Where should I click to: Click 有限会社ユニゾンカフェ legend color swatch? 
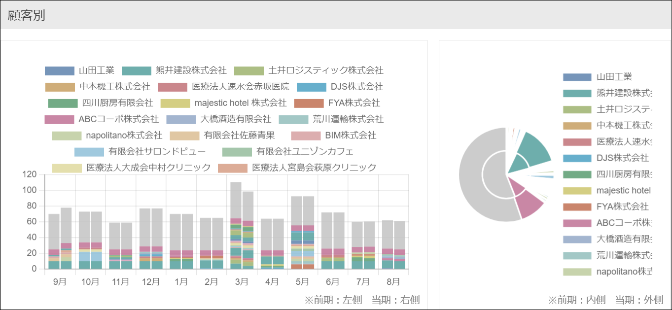click(x=237, y=151)
